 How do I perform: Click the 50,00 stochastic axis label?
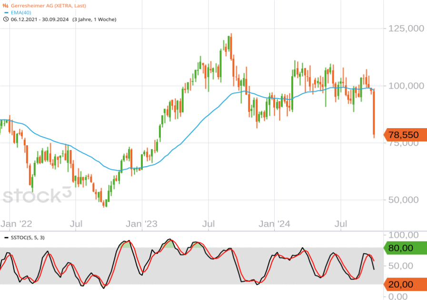[x=401, y=266]
